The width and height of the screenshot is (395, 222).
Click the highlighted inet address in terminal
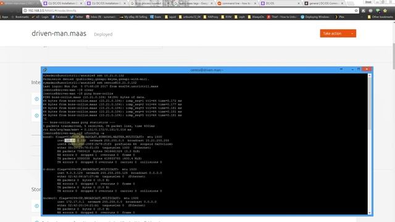coord(70,141)
